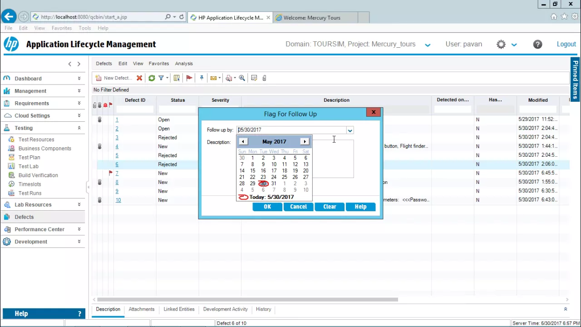Click the filter funnel icon
Screen dimensions: 581x327
[x=161, y=78]
